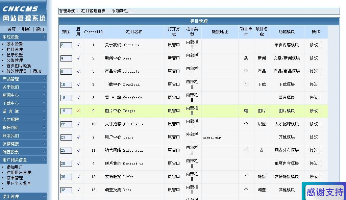This screenshot has height=200, width=346.
Task: Toggle enabled checkmark for 联系我们 Contact us row
Action: pyautogui.click(x=78, y=164)
